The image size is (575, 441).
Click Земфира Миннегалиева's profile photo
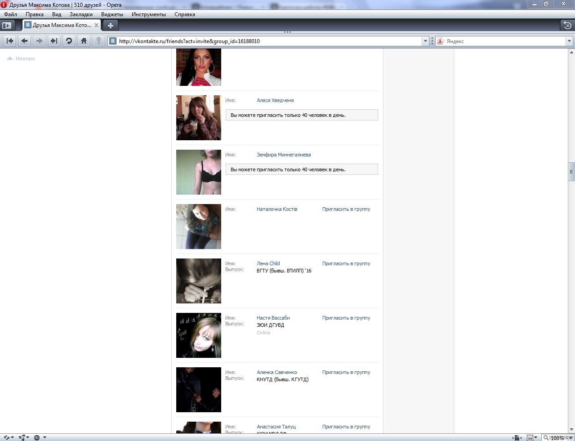pos(199,172)
